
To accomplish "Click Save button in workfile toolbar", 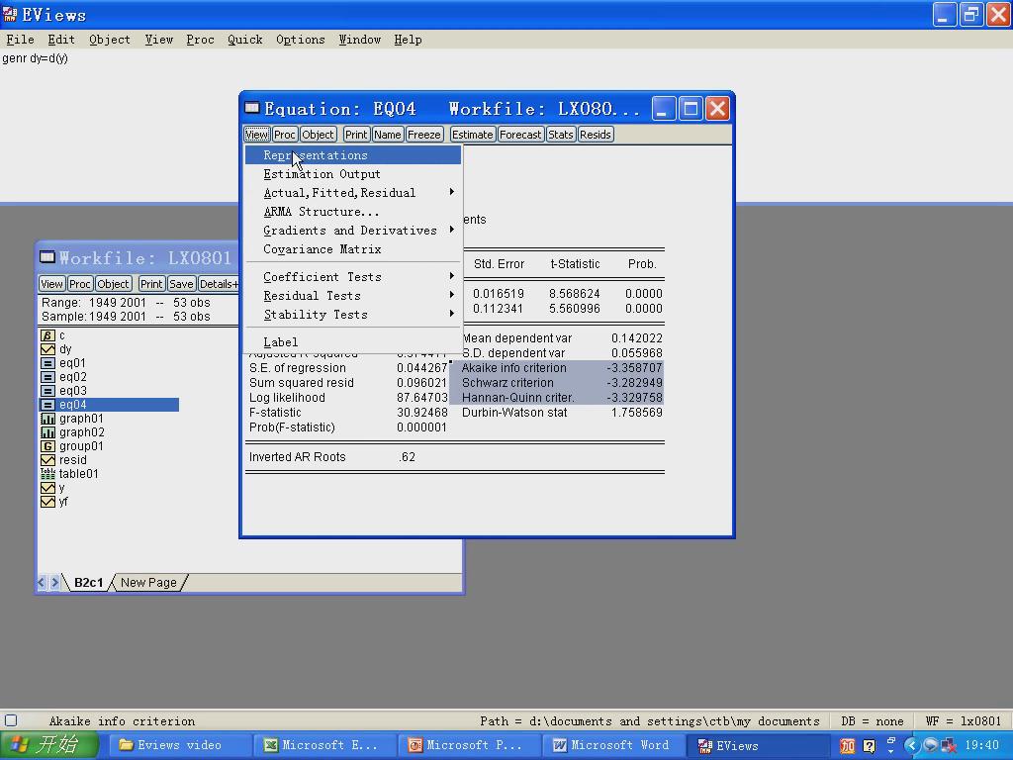I will (x=181, y=284).
